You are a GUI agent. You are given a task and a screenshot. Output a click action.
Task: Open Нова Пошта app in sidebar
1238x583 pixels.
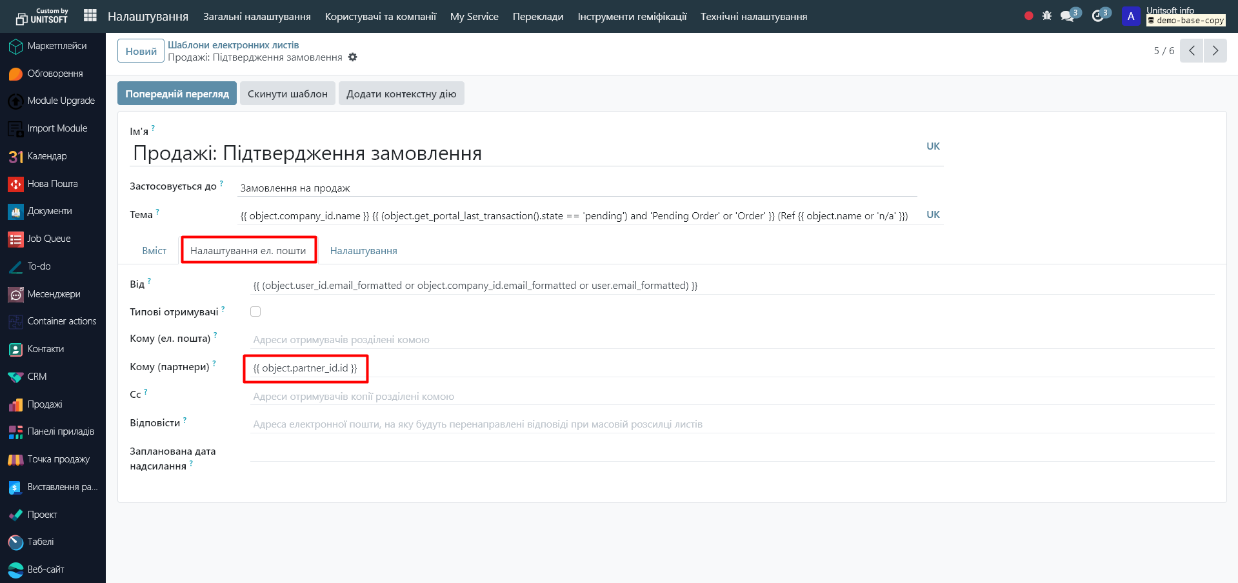pyautogui.click(x=52, y=184)
